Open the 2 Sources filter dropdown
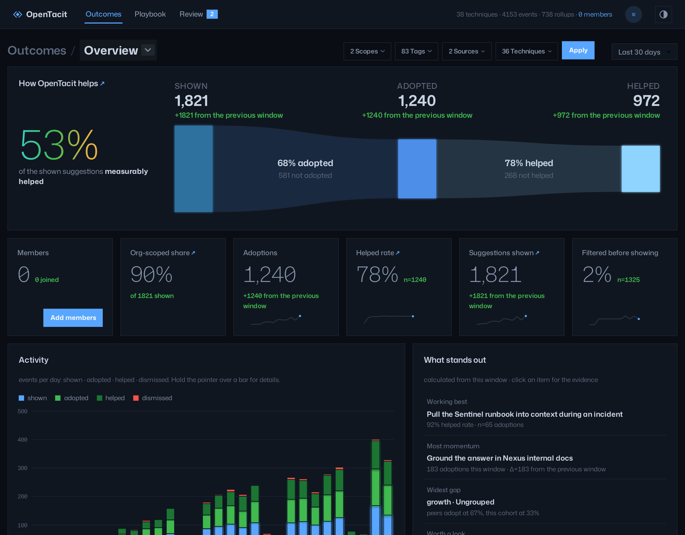The image size is (685, 535). point(467,51)
